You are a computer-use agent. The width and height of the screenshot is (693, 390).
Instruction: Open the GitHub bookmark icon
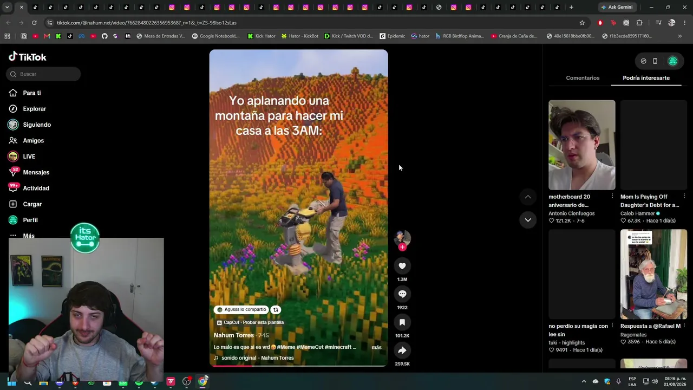[104, 36]
